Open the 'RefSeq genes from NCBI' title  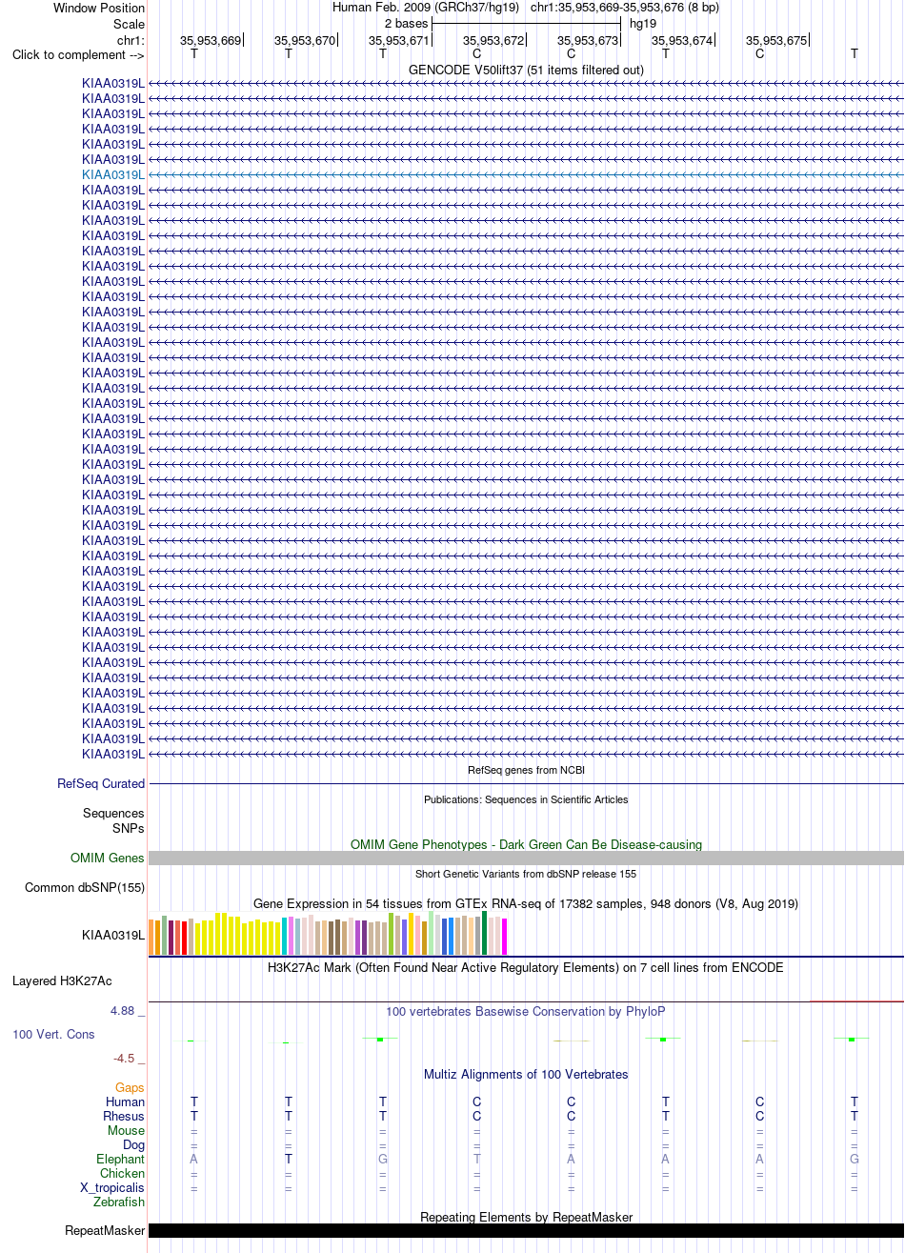[526, 770]
